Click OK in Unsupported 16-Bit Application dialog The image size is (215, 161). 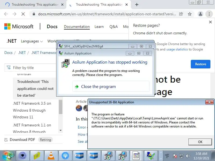click(x=200, y=142)
